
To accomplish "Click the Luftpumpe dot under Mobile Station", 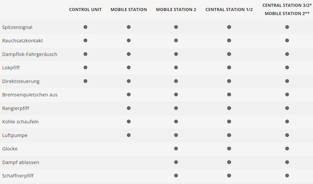I will click(x=129, y=135).
